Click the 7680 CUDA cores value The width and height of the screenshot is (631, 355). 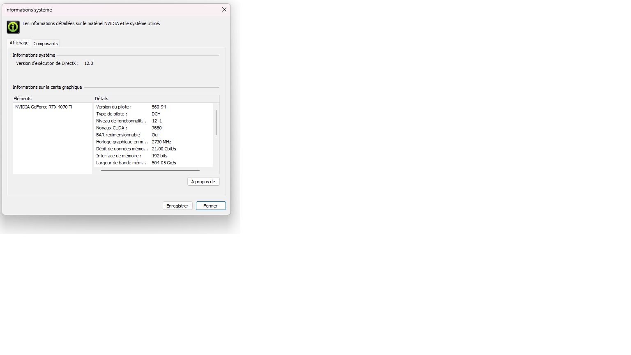pyautogui.click(x=157, y=128)
